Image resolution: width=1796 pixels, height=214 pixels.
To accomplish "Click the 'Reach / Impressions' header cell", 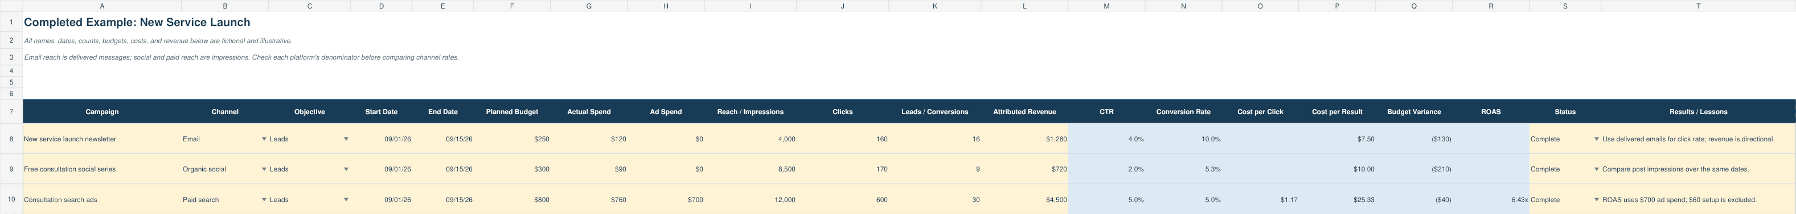I will click(750, 111).
